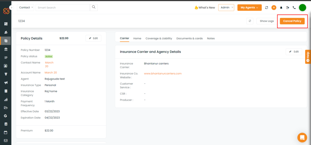The width and height of the screenshot is (311, 145).
Task: Focus the Smart Search input field
Action: [63, 8]
